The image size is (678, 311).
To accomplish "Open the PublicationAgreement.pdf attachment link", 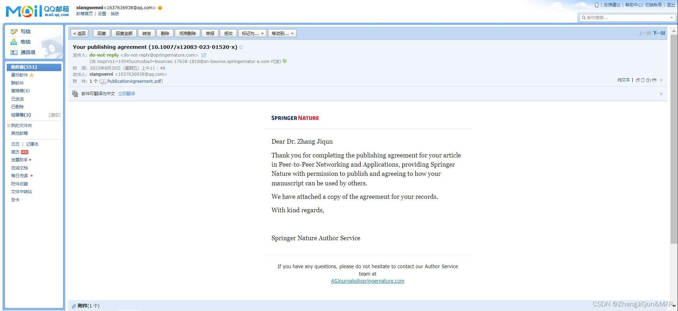I will click(134, 81).
